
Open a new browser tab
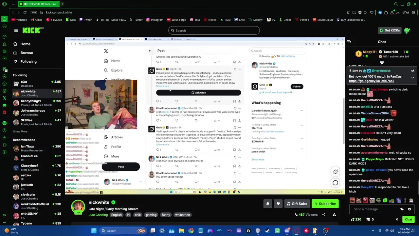(62, 4)
